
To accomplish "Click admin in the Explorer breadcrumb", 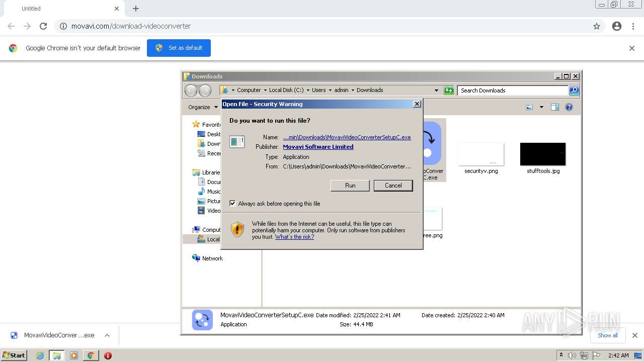I will click(x=341, y=90).
